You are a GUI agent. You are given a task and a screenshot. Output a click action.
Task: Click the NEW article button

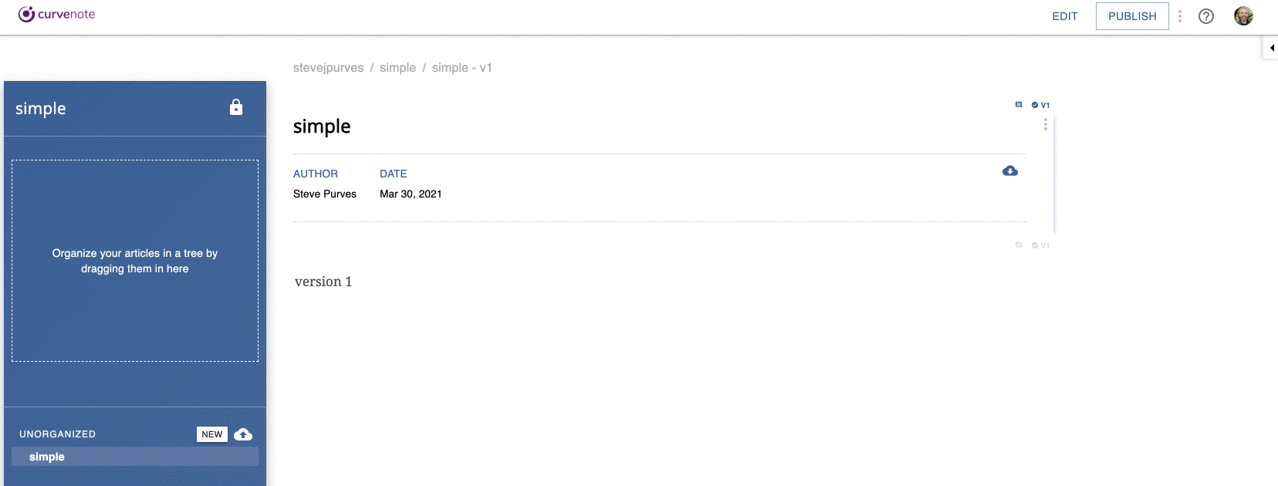(212, 434)
